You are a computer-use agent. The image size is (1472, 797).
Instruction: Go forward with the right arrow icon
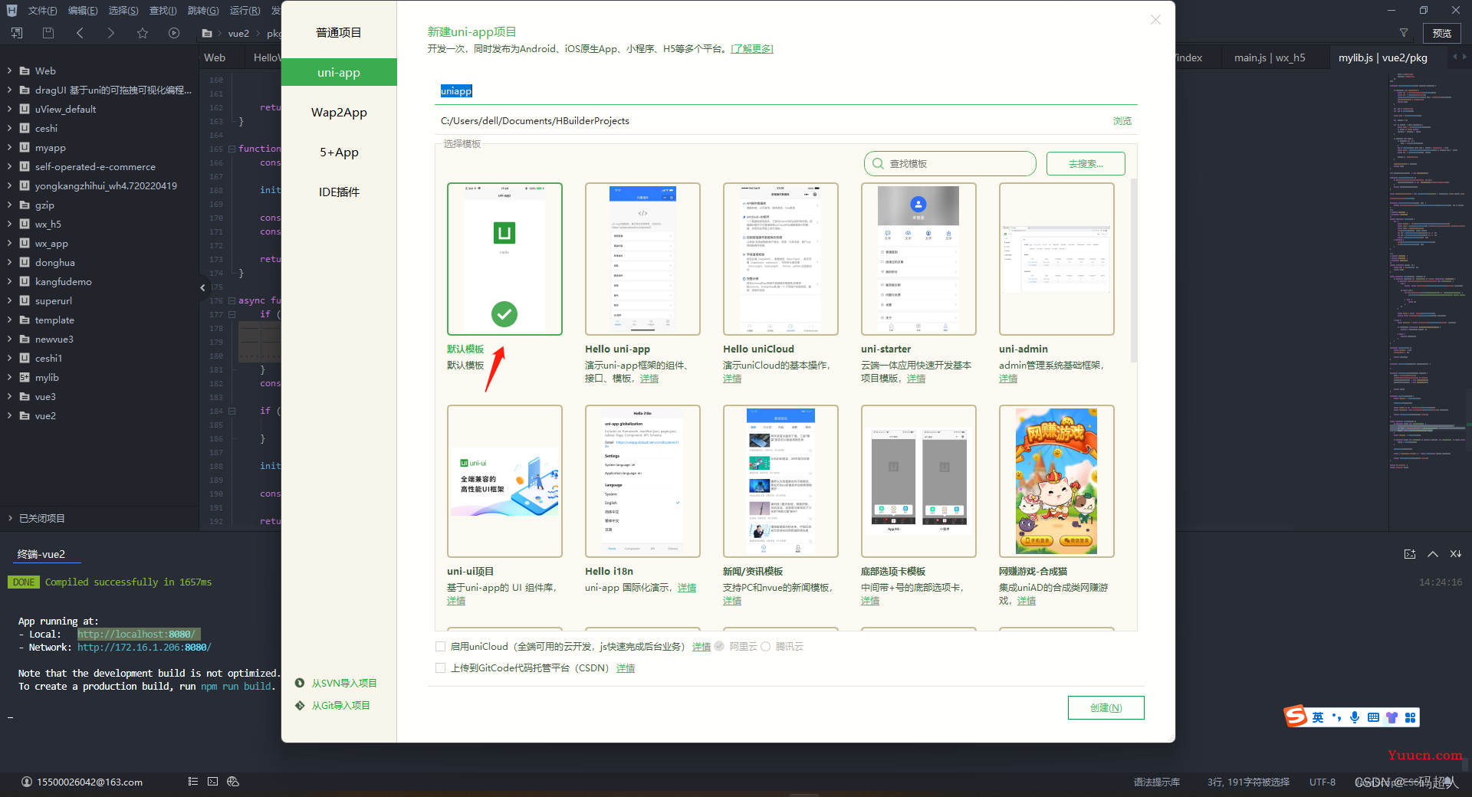(111, 33)
